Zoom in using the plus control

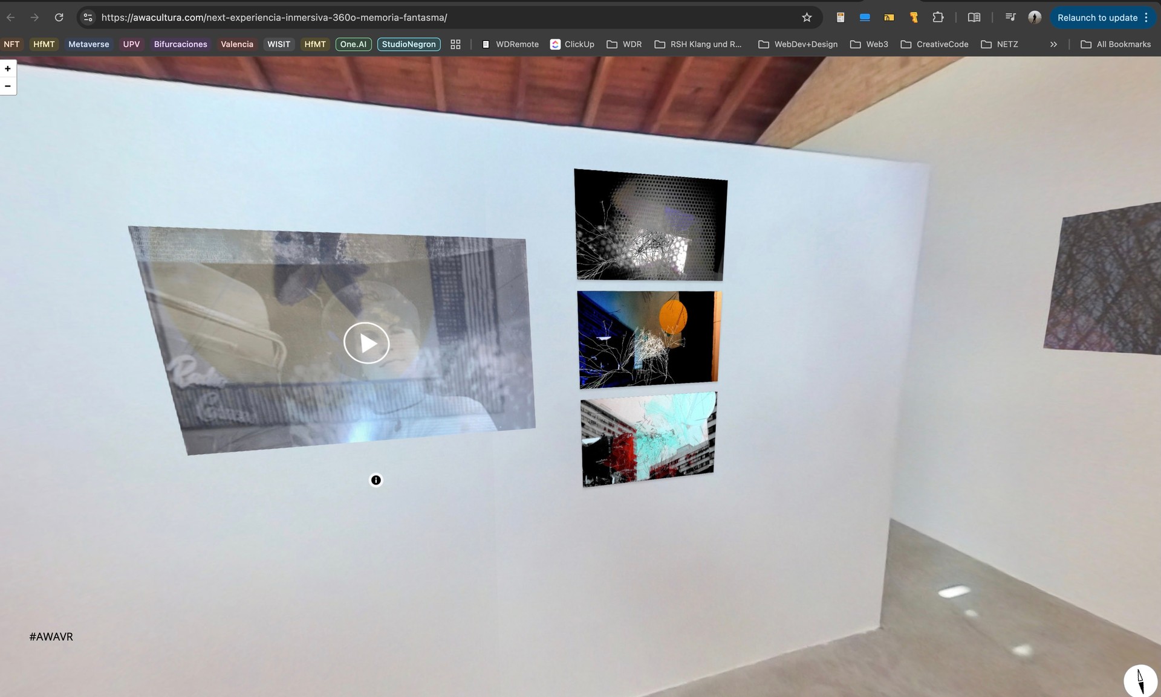(7, 68)
